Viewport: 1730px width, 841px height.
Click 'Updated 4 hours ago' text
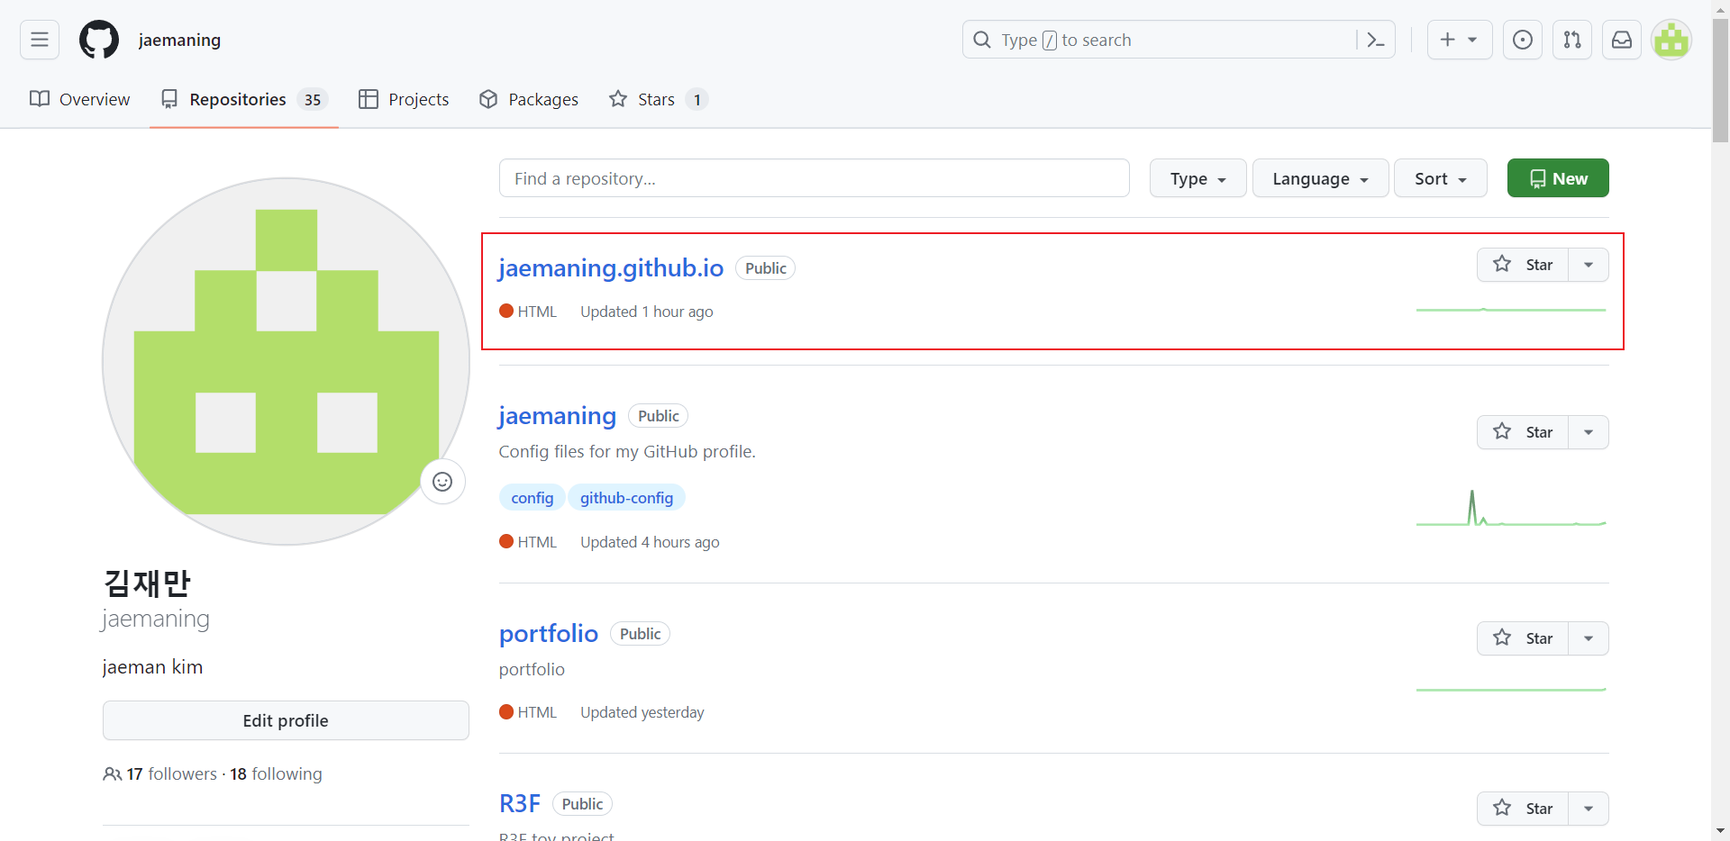650,542
